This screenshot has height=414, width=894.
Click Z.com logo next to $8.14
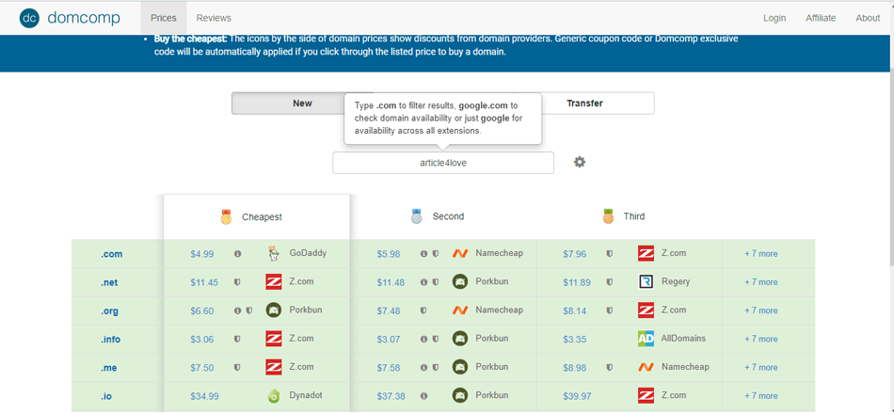[x=646, y=310]
